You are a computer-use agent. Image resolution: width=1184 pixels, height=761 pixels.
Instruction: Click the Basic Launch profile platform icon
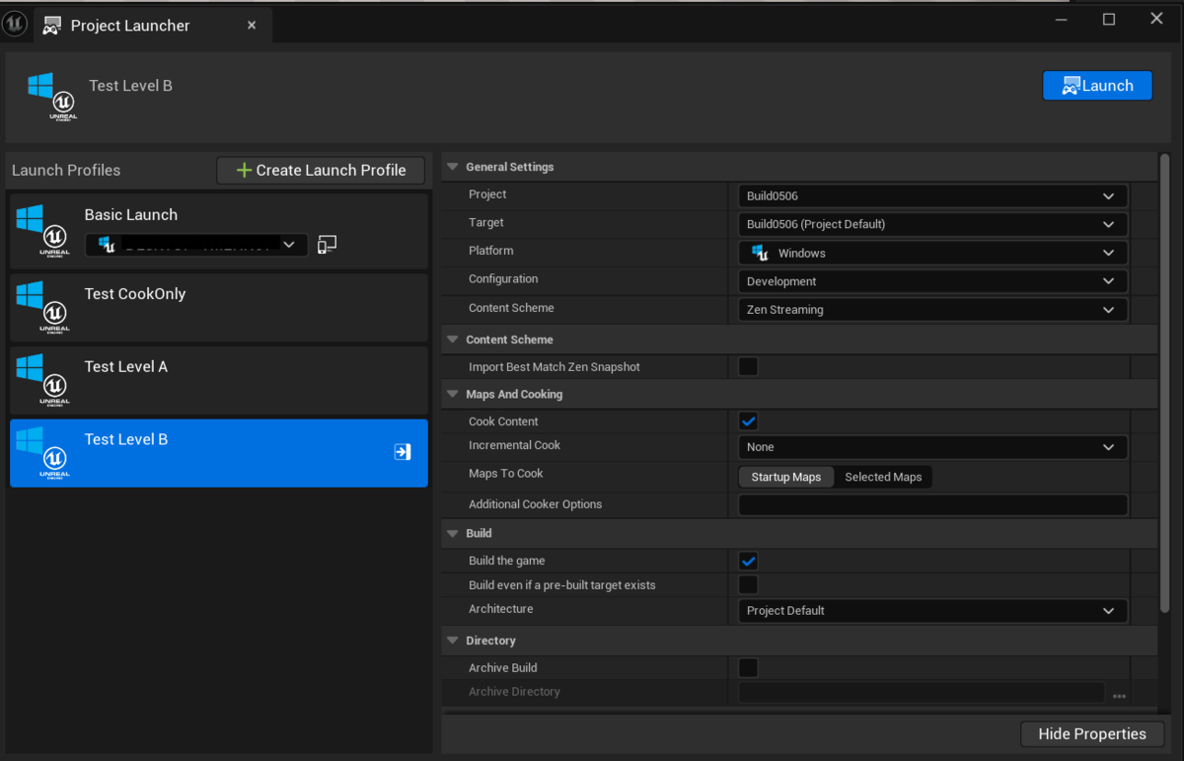(42, 231)
